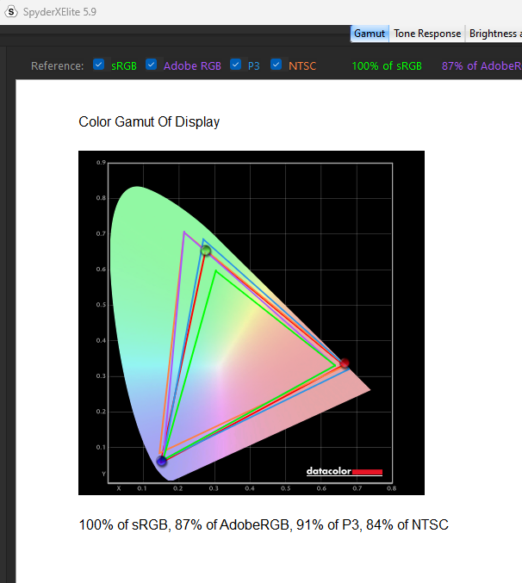Uncheck the sRGB reference checkbox
This screenshot has height=583, width=522.
click(x=99, y=65)
